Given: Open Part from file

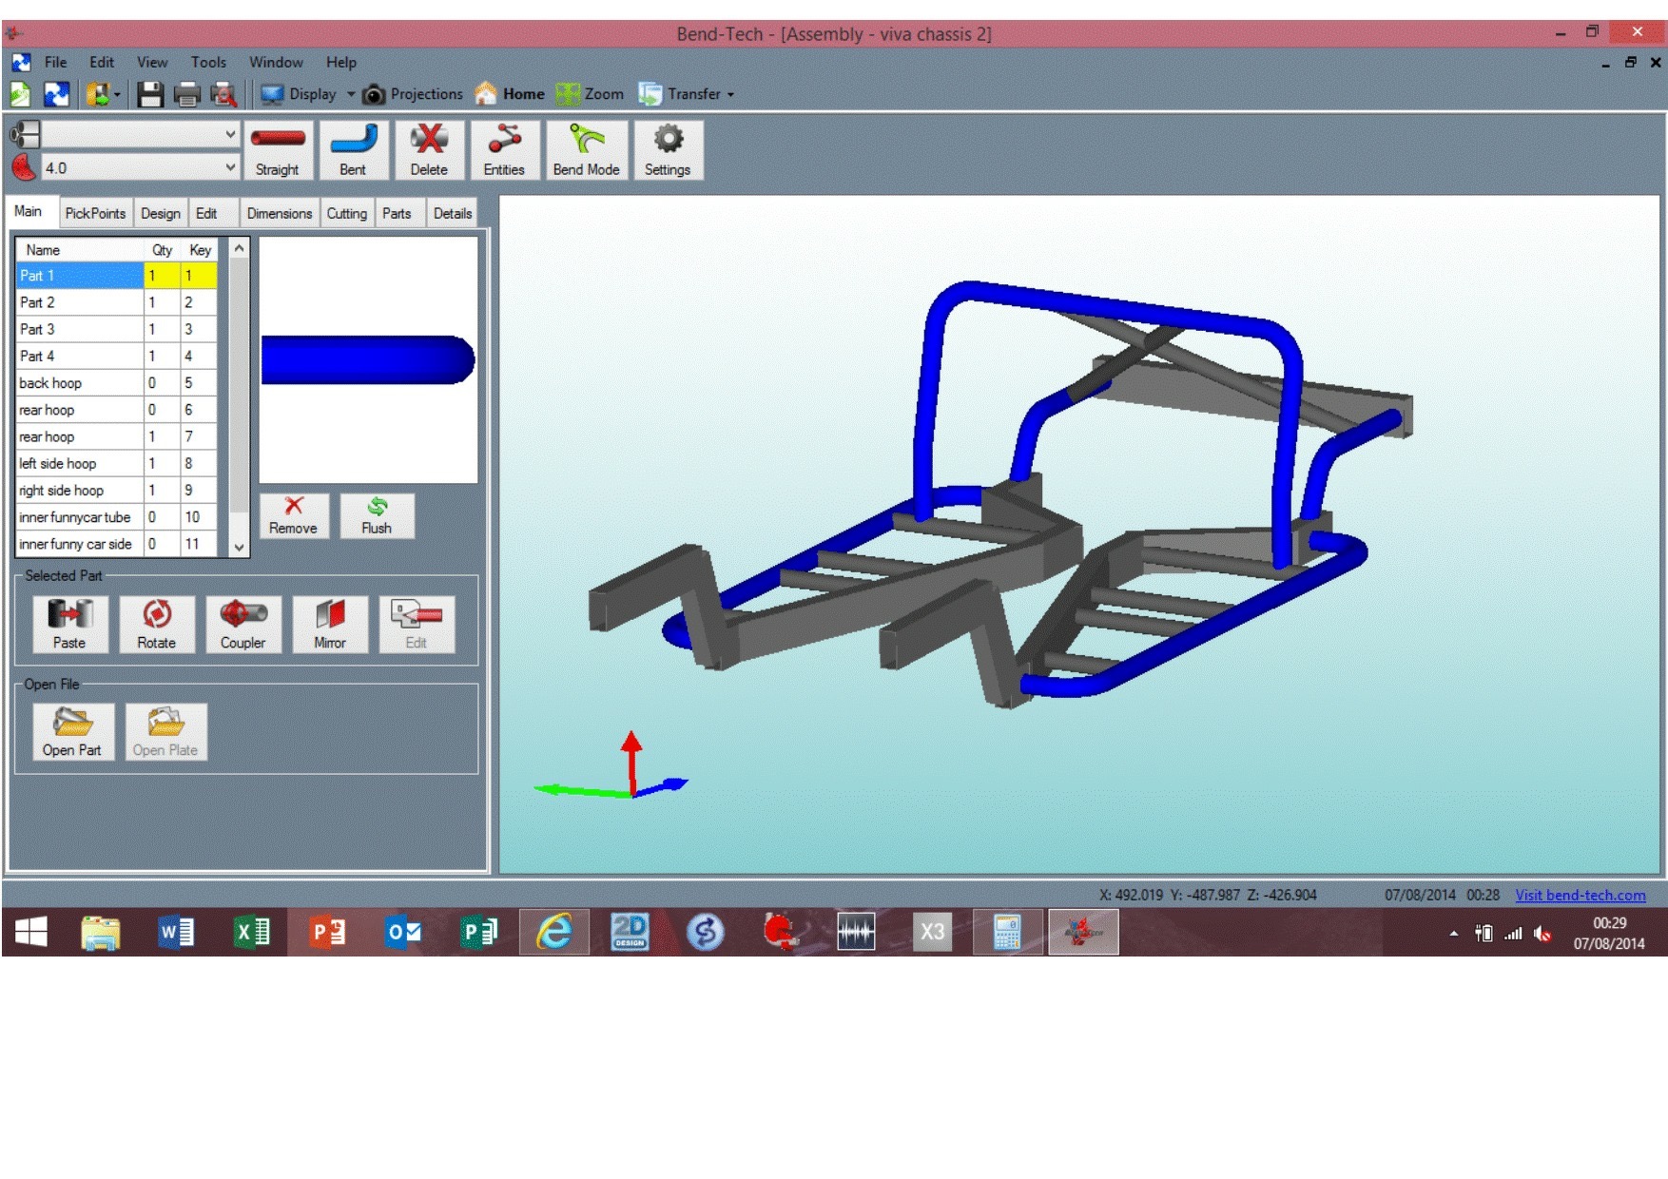Looking at the screenshot, I should 72,731.
